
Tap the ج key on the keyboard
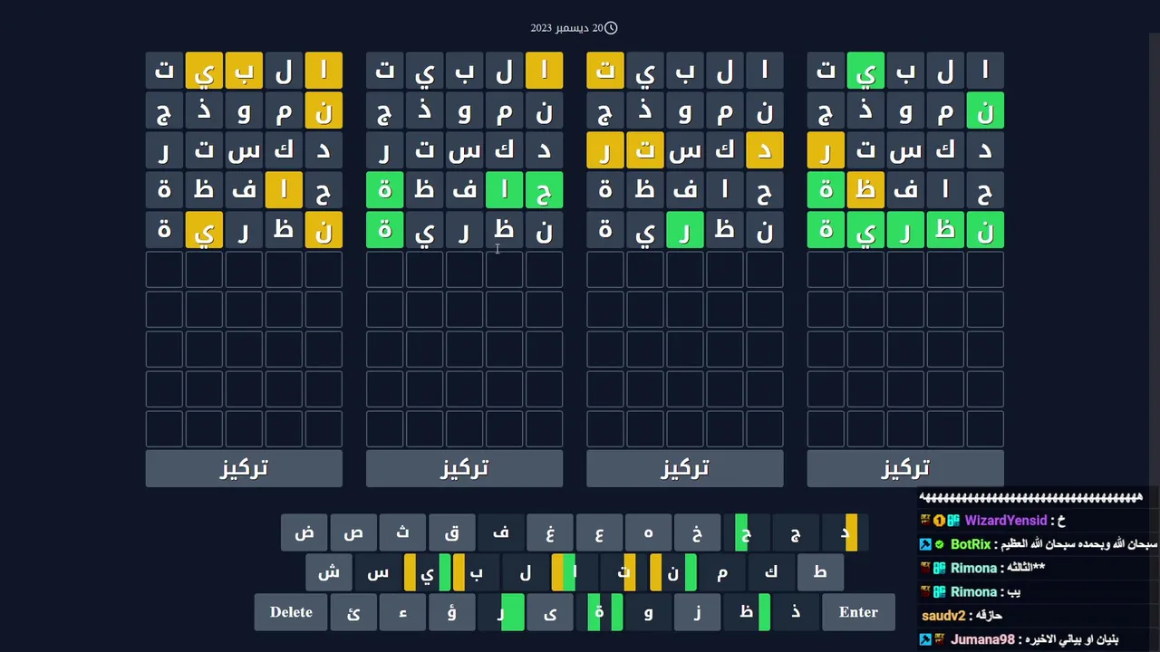795,532
